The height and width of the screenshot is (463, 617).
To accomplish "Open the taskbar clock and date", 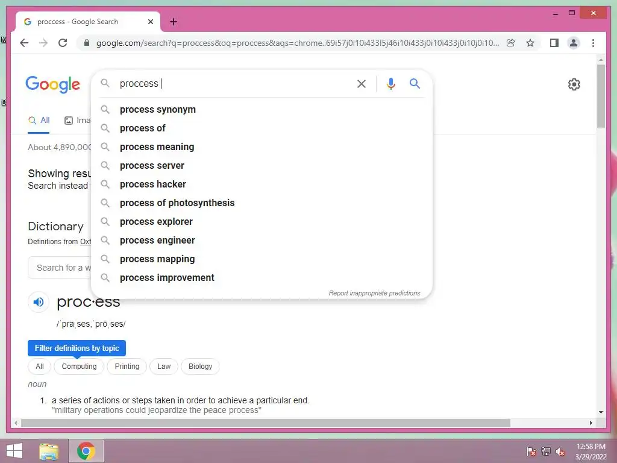I will click(x=590, y=452).
